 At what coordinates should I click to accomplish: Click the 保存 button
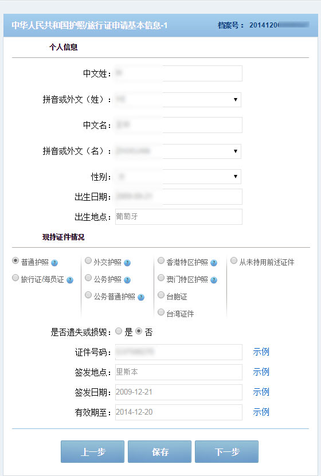click(x=159, y=452)
